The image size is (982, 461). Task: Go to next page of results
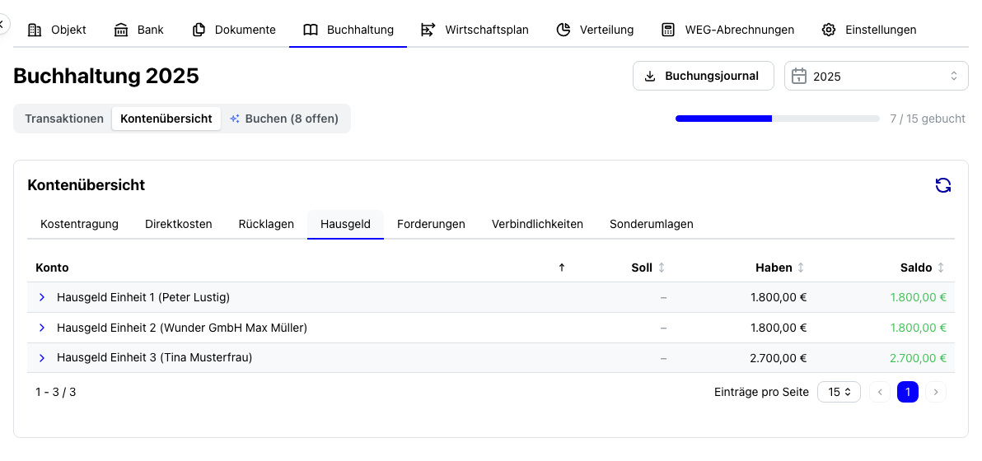coord(936,392)
